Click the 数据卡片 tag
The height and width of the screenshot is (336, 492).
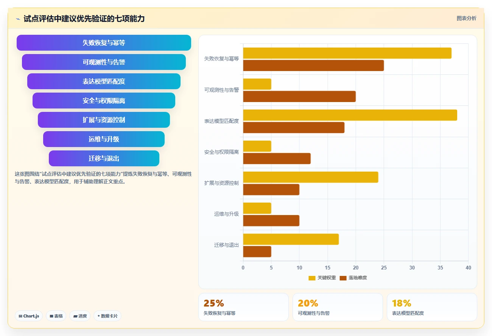coord(107,316)
